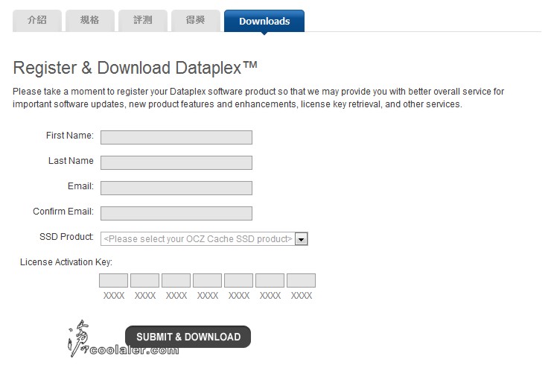Click the SUBMIT & DOWNLOAD button
The width and height of the screenshot is (551, 371).
(x=188, y=337)
